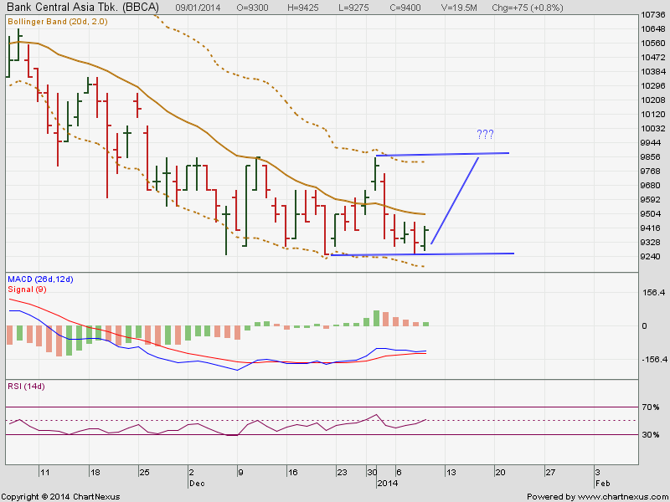Viewport: 670px width, 502px height.
Task: Select the "MACD (26d,12d)" indicator label
Action: [40, 279]
